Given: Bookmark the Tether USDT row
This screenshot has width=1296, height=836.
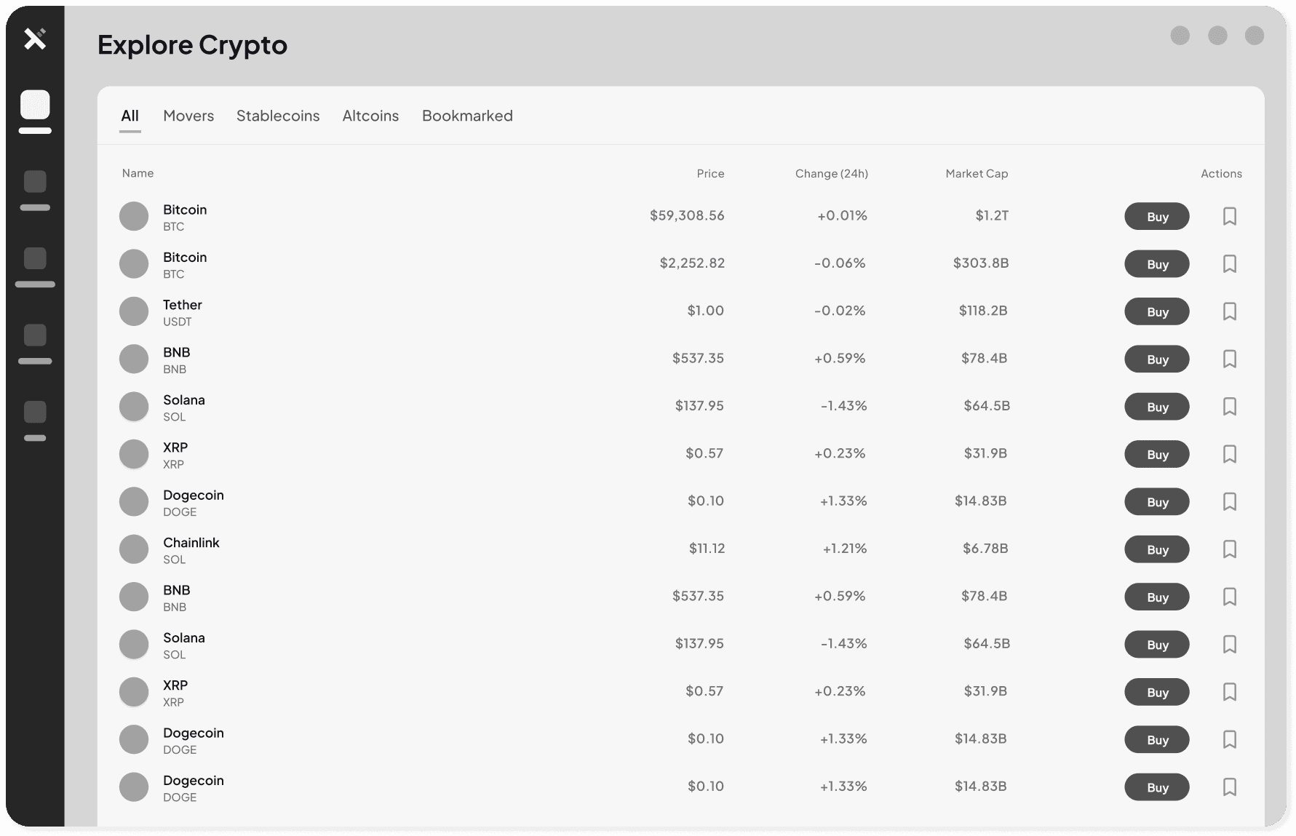Looking at the screenshot, I should [x=1230, y=311].
